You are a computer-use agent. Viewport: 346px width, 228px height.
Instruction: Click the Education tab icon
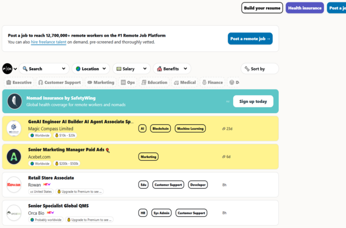click(x=144, y=82)
